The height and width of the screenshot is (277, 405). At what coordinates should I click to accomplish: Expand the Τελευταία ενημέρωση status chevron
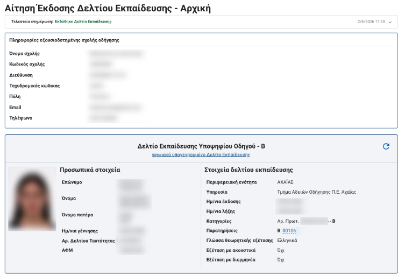pyautogui.click(x=390, y=22)
